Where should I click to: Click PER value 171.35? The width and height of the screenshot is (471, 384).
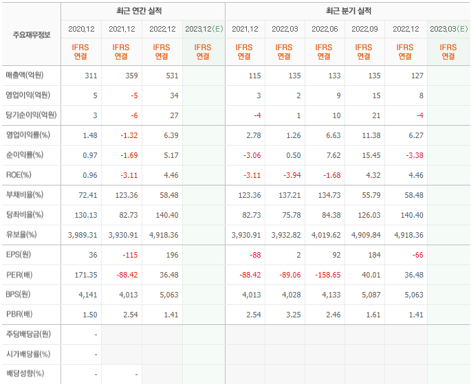tap(86, 275)
